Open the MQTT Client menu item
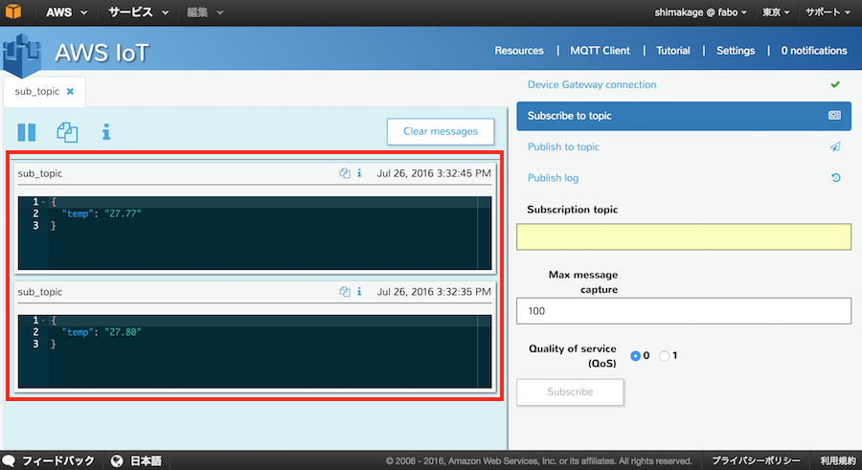The height and width of the screenshot is (470, 862). pyautogui.click(x=600, y=51)
